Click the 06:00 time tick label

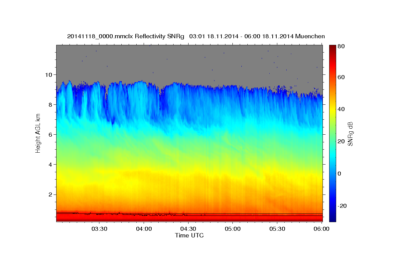(322, 229)
